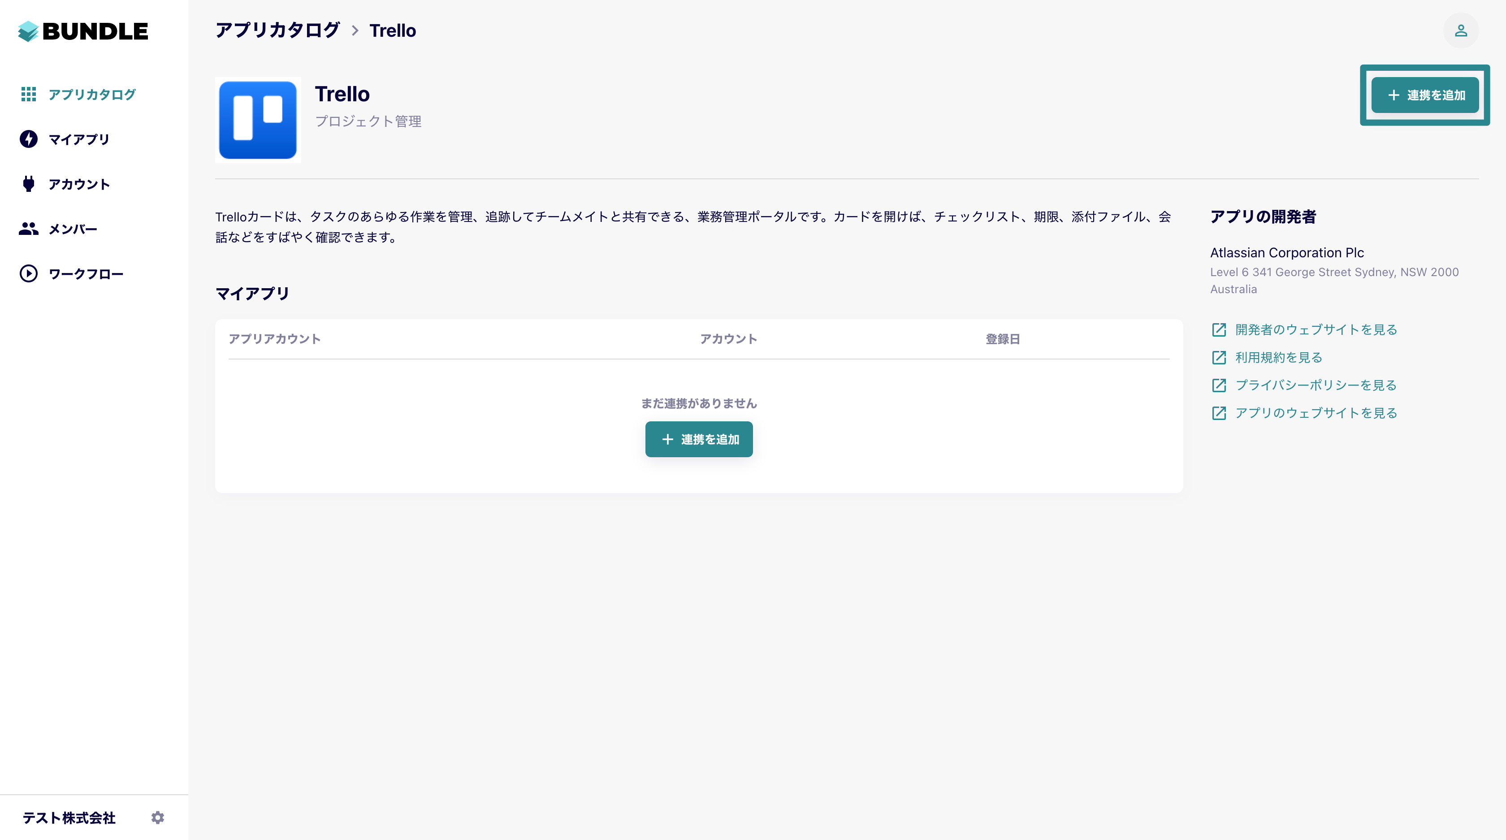Screen dimensions: 1506x840
Task: Click the Trello app title heading
Action: coord(342,94)
